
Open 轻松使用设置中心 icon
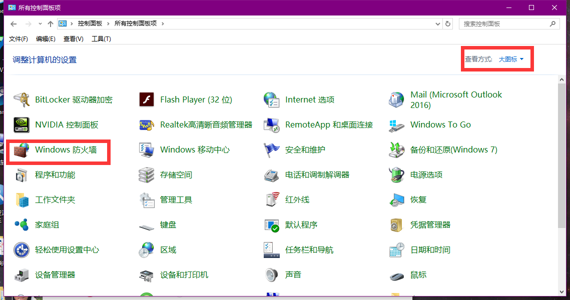click(x=22, y=250)
